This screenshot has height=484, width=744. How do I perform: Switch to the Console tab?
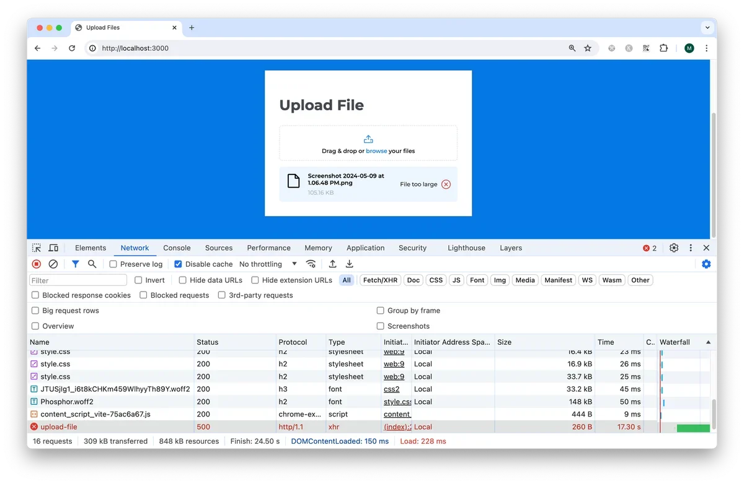coord(177,248)
